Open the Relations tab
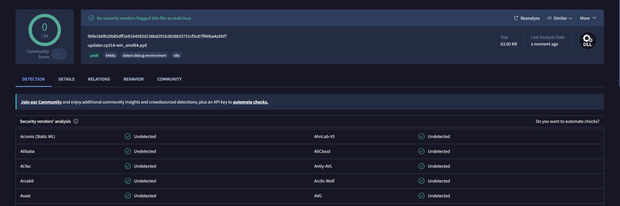The width and height of the screenshot is (620, 206). point(99,79)
